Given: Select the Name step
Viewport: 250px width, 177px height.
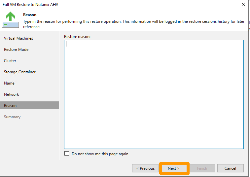Looking at the screenshot, I should pyautogui.click(x=9, y=83).
